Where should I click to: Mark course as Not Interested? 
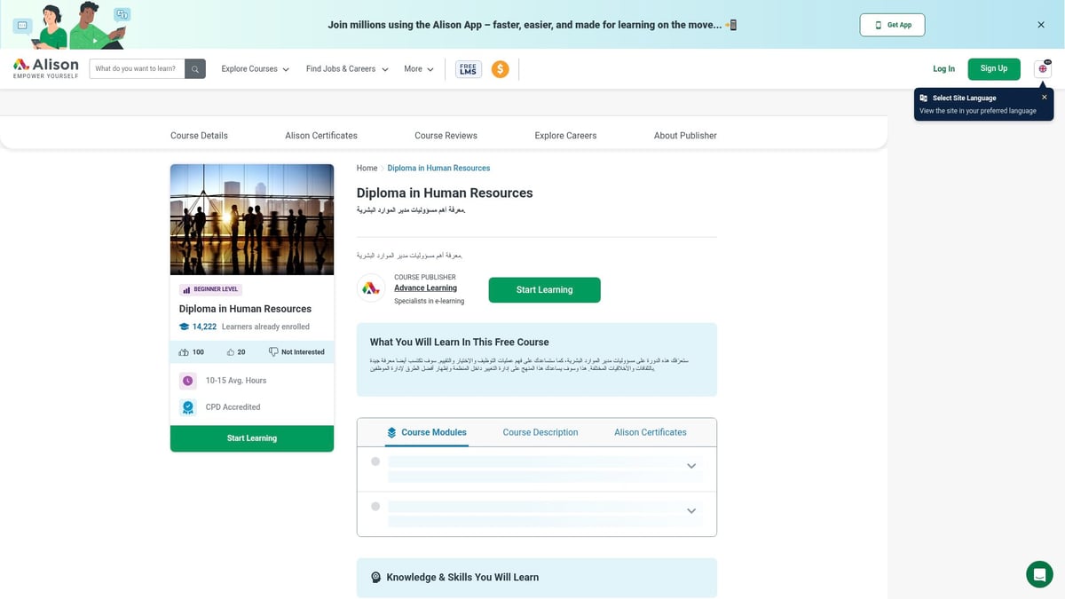pyautogui.click(x=296, y=352)
